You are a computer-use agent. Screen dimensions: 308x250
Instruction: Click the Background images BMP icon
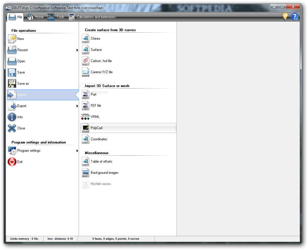(86, 173)
